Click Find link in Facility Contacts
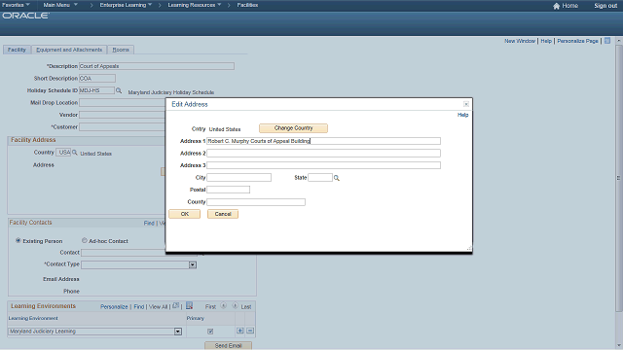 [x=149, y=223]
